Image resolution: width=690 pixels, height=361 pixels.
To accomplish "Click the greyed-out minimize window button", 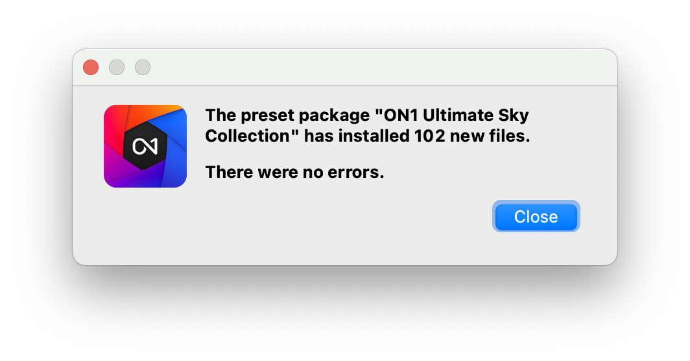I will pos(117,67).
